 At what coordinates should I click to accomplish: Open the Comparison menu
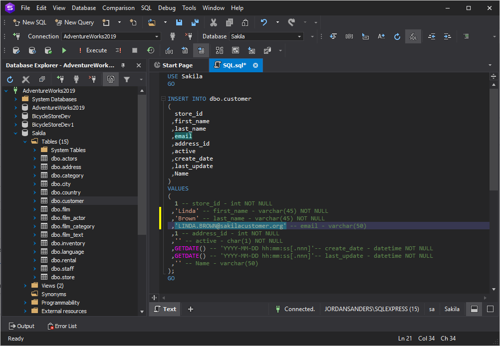tap(118, 8)
